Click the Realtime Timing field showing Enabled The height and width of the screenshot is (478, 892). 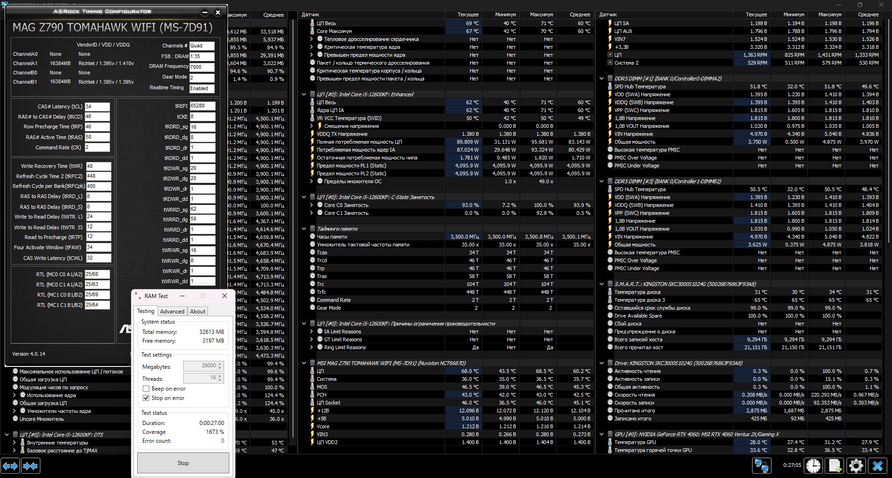[x=202, y=88]
